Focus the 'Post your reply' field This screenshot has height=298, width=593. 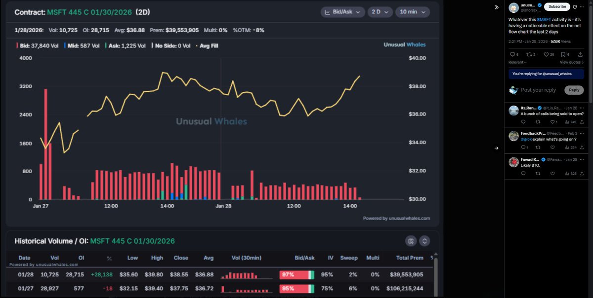point(538,90)
